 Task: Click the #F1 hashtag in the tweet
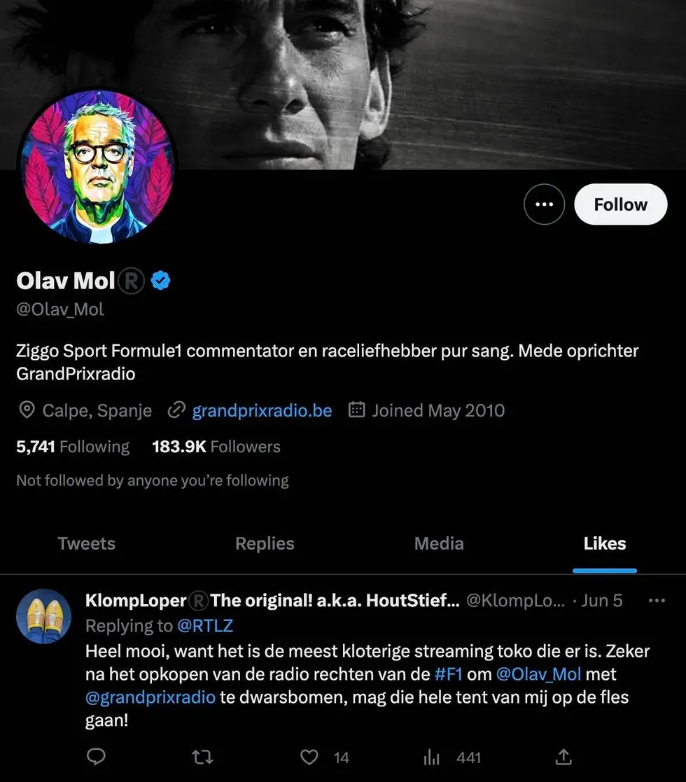(x=448, y=674)
